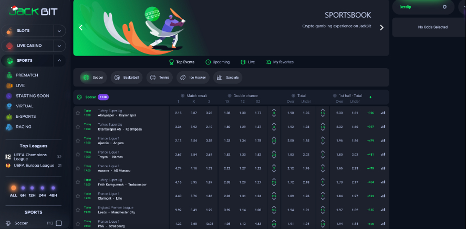Open statistics for Clermont - Lille
The image size is (466, 229).
(x=383, y=196)
